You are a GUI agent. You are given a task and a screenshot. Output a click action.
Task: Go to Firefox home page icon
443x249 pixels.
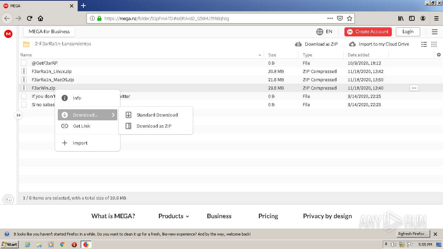(x=40, y=18)
